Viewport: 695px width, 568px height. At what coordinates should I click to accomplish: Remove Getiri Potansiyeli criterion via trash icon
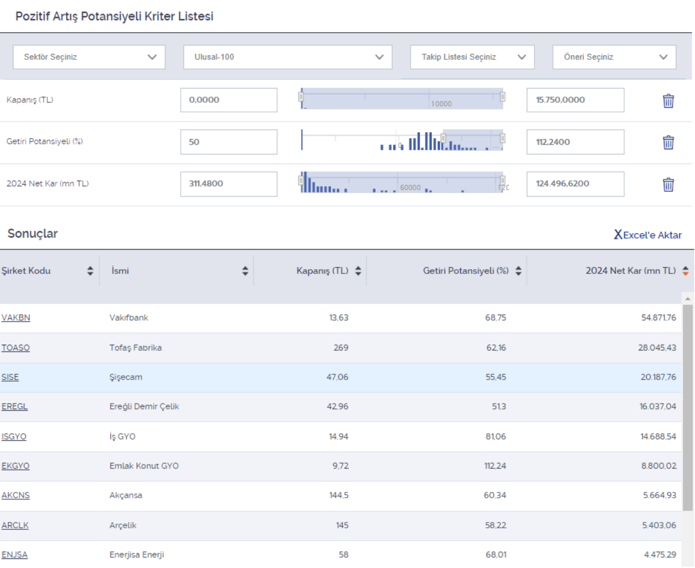[x=668, y=142]
